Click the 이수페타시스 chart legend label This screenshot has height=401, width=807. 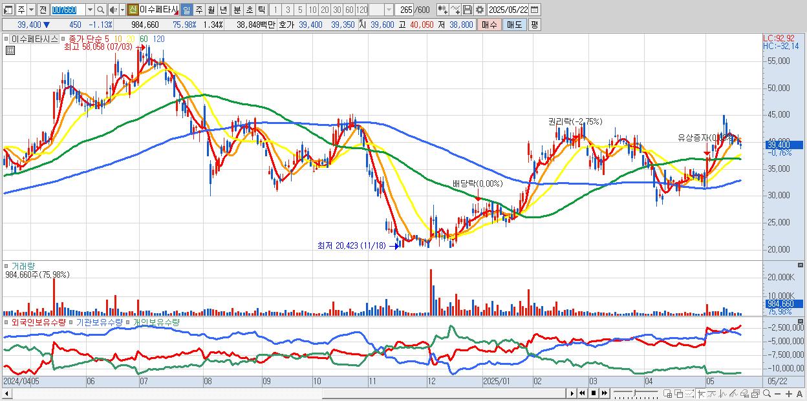tap(34, 39)
